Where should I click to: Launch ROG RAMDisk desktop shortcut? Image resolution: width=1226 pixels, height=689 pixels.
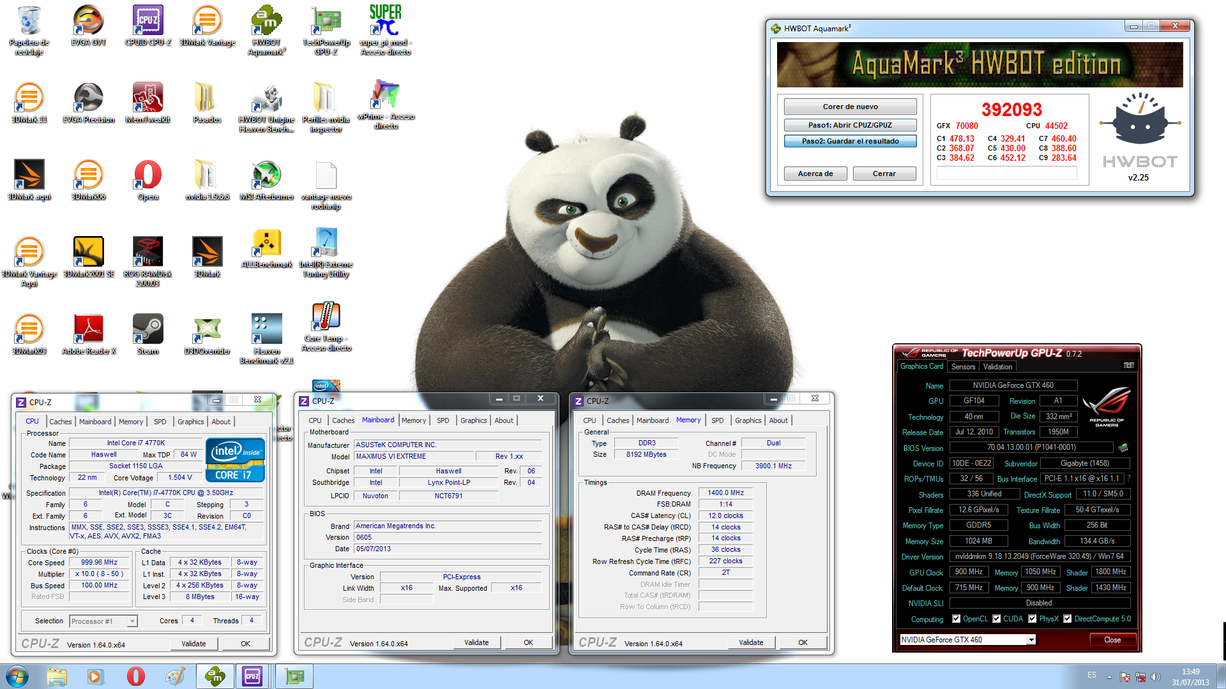click(x=148, y=262)
